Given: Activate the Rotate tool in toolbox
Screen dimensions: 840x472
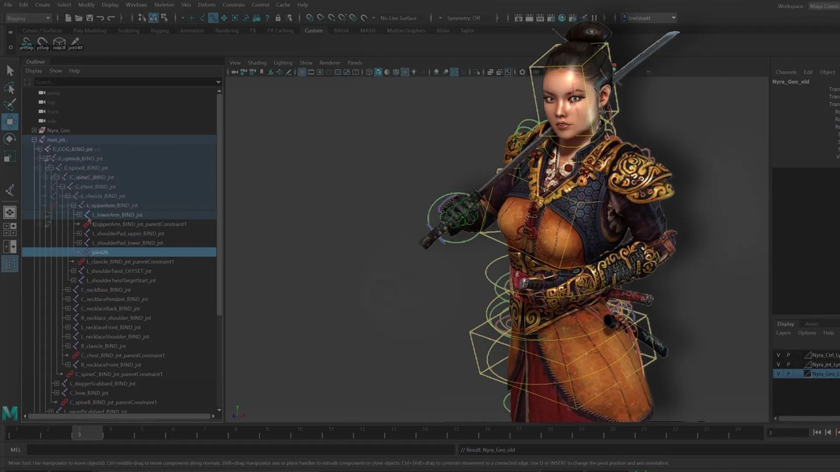Looking at the screenshot, I should pos(10,139).
